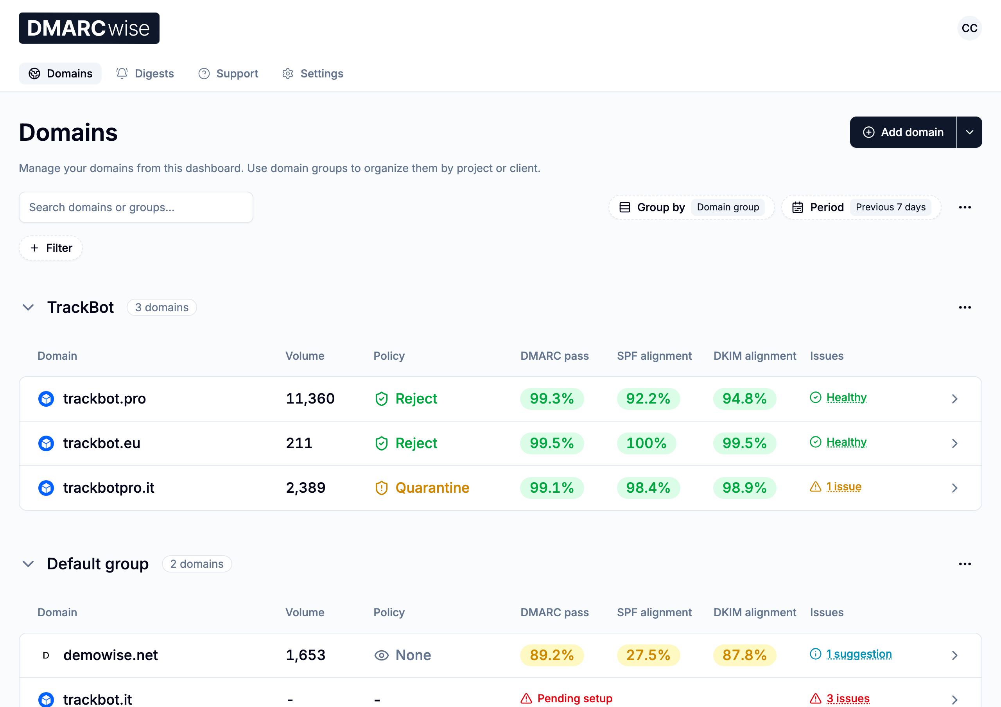Open trackbotpro.it row chevron
Screen dimensions: 1001x707
pyautogui.click(x=955, y=488)
